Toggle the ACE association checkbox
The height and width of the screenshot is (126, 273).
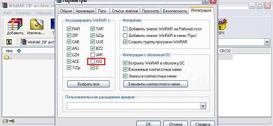69,62
